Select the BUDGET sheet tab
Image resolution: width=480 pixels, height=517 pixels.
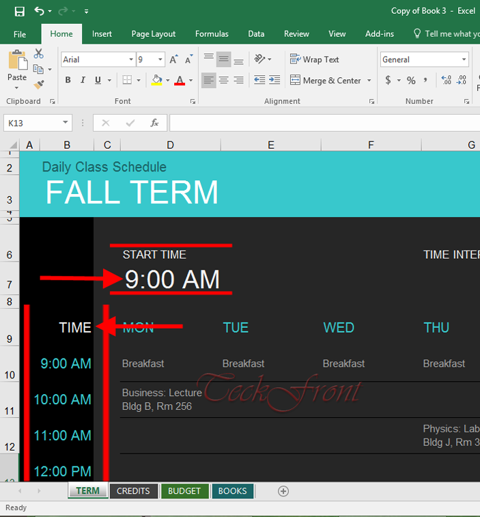coord(184,491)
